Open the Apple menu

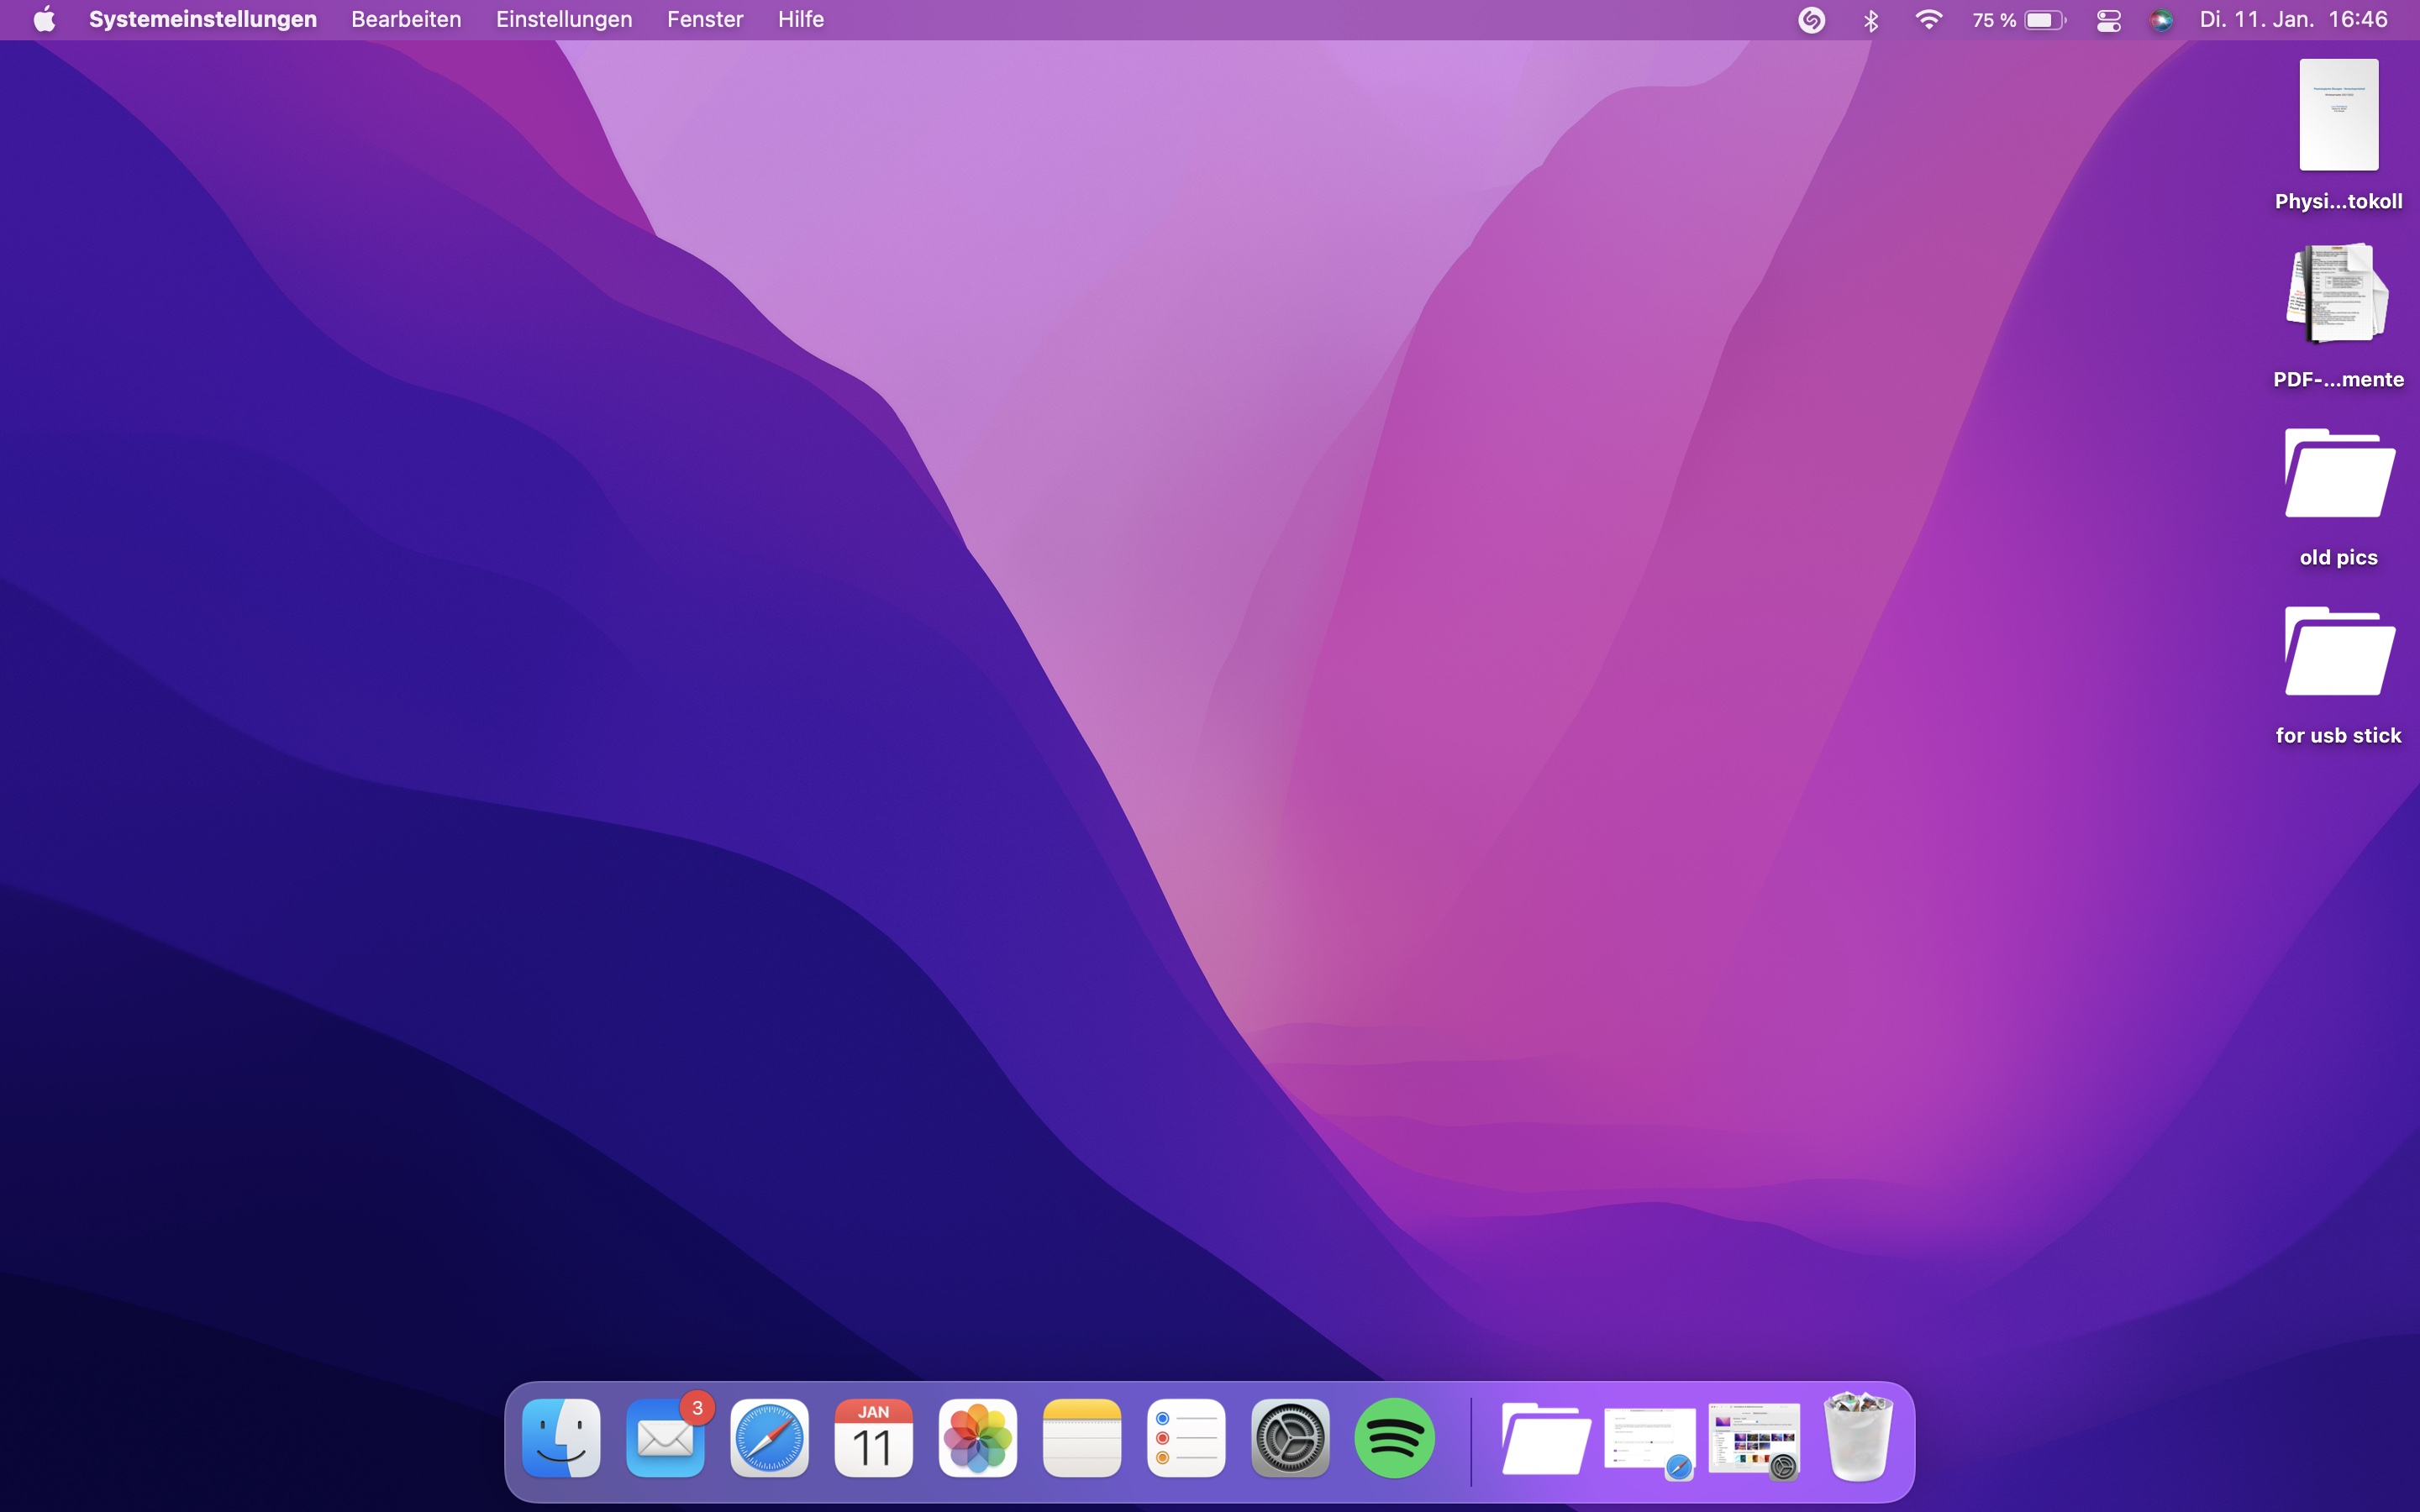[x=44, y=20]
